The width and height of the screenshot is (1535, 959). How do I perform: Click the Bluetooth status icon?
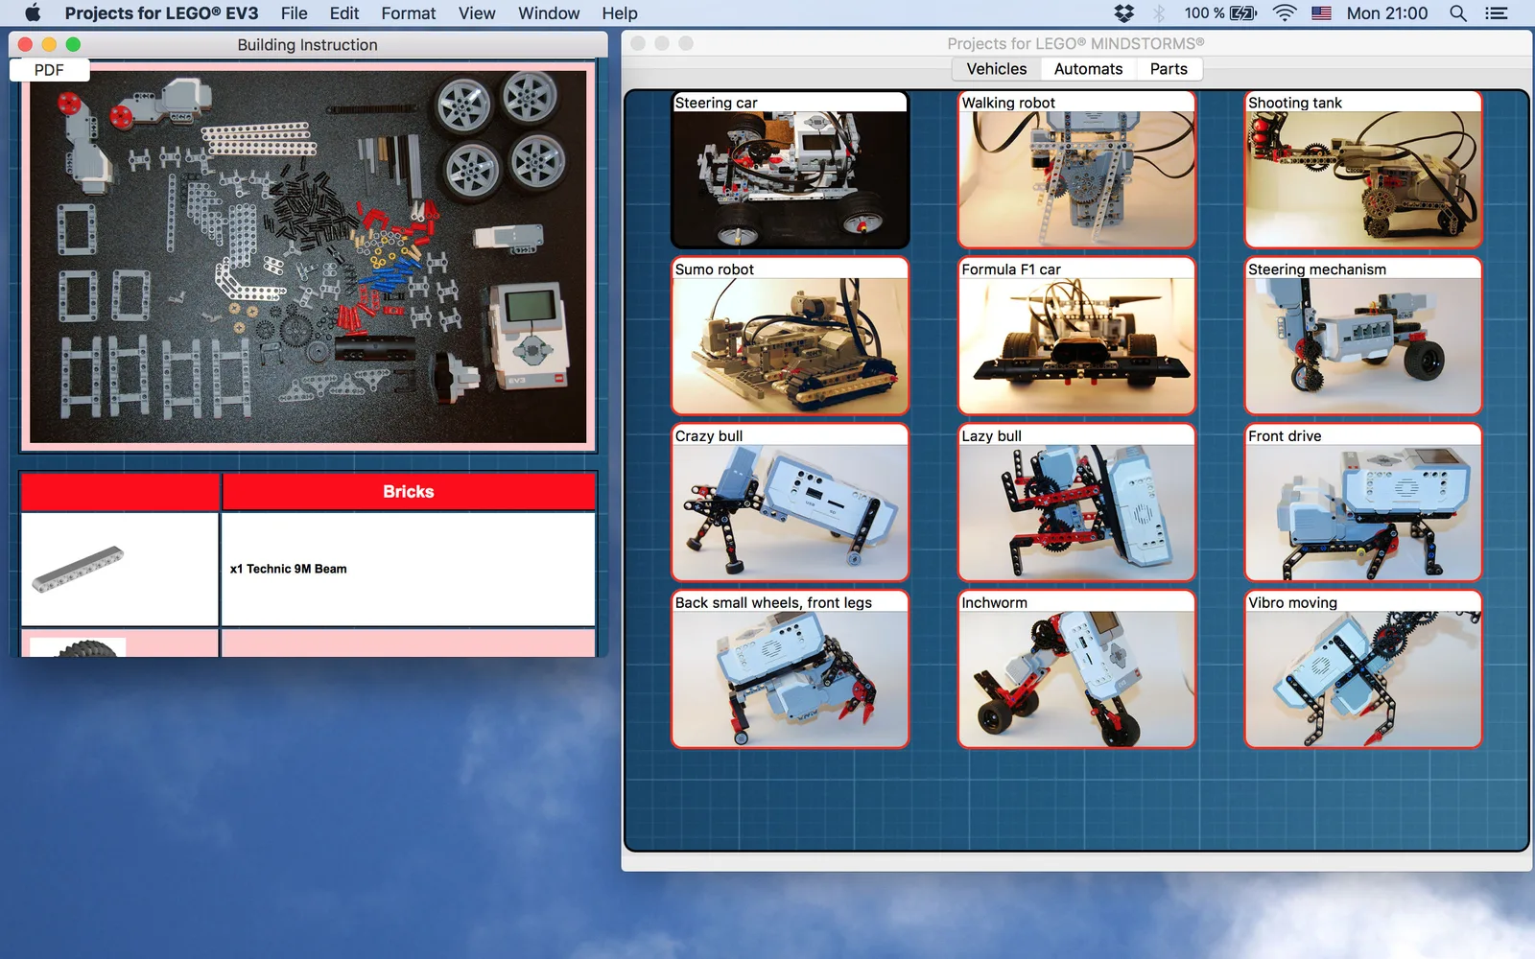click(1159, 13)
